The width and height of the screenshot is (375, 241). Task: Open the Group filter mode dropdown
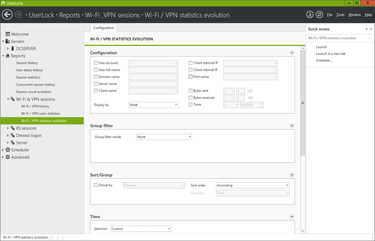click(164, 137)
